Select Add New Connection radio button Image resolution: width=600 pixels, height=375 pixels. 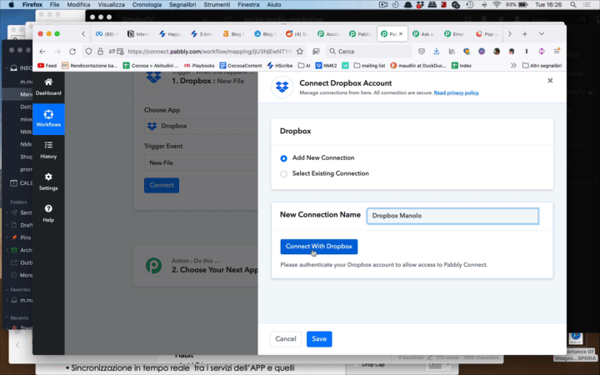point(283,158)
